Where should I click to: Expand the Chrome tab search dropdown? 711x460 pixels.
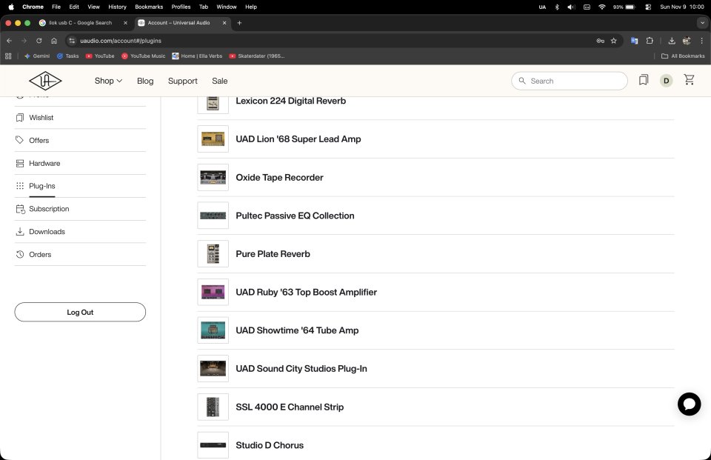tap(702, 23)
